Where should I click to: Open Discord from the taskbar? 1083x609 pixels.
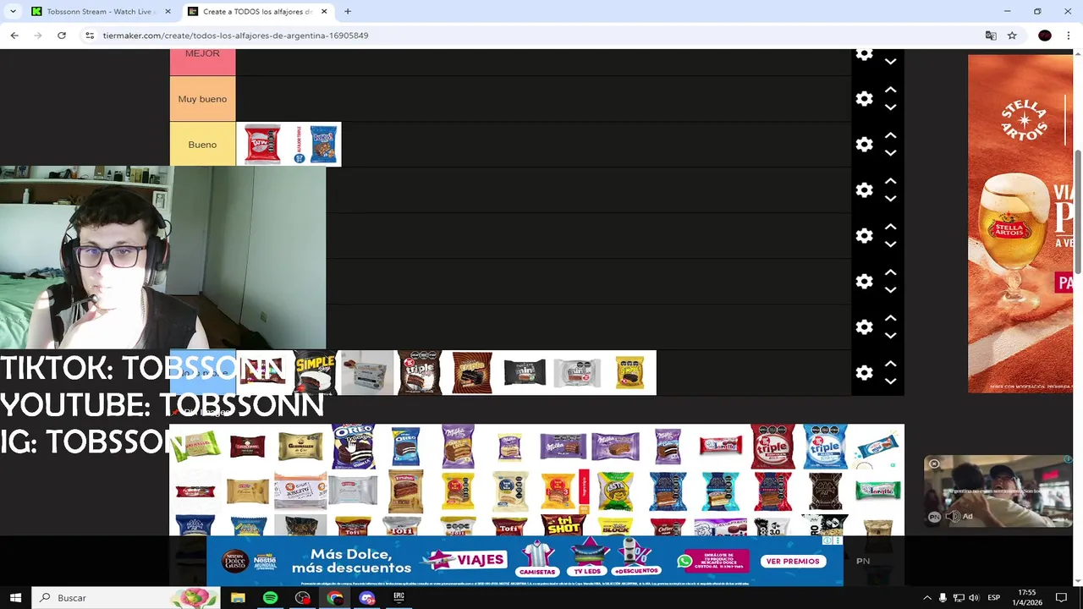pos(366,598)
